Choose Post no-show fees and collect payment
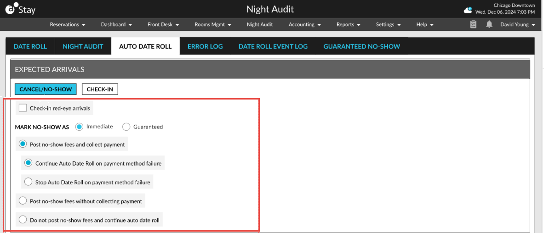Screen dimensions: 544x233 (23, 144)
